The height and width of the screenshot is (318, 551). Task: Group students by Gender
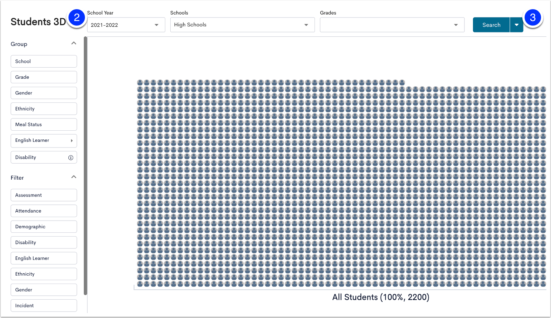(44, 93)
